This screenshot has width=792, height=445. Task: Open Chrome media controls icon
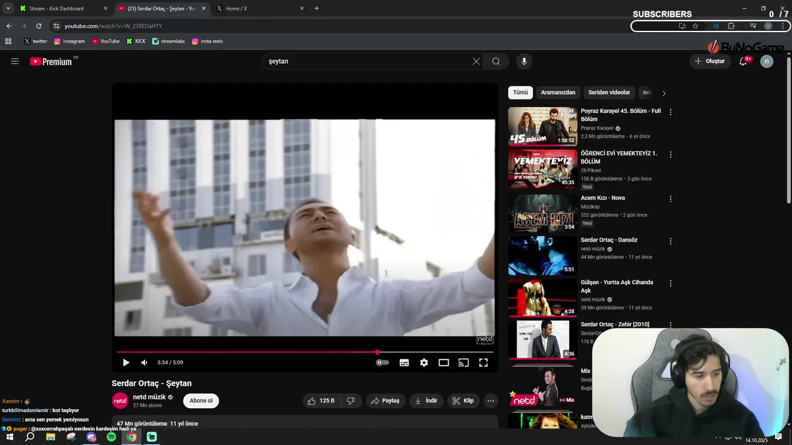753,26
